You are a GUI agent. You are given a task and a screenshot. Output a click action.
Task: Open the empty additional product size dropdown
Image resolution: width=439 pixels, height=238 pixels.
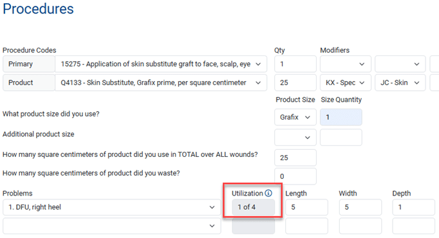click(295, 137)
